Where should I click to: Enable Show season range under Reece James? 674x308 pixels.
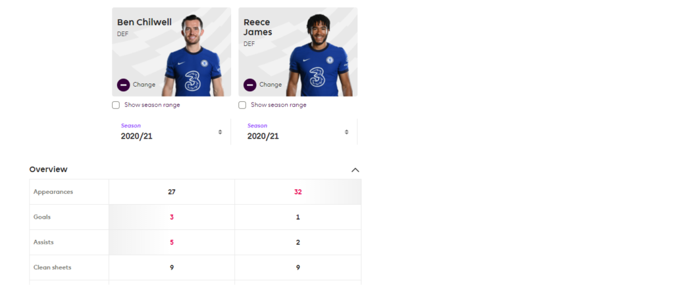tap(242, 105)
